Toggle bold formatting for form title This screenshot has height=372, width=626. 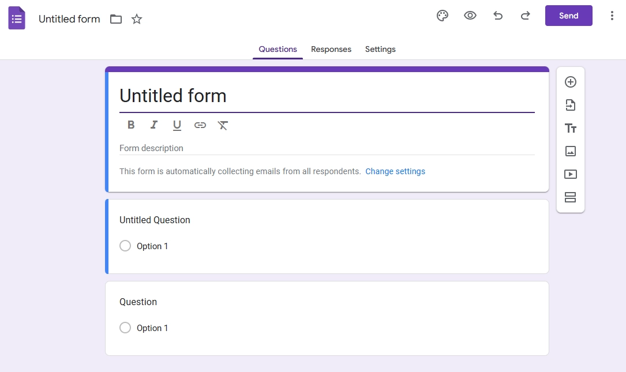click(x=131, y=125)
